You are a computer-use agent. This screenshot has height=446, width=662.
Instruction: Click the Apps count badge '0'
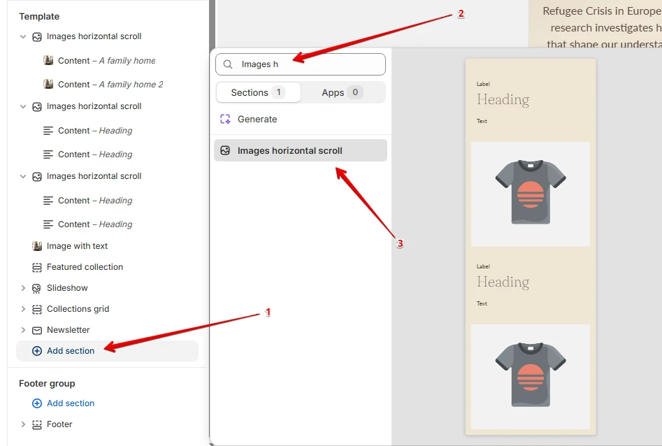355,92
